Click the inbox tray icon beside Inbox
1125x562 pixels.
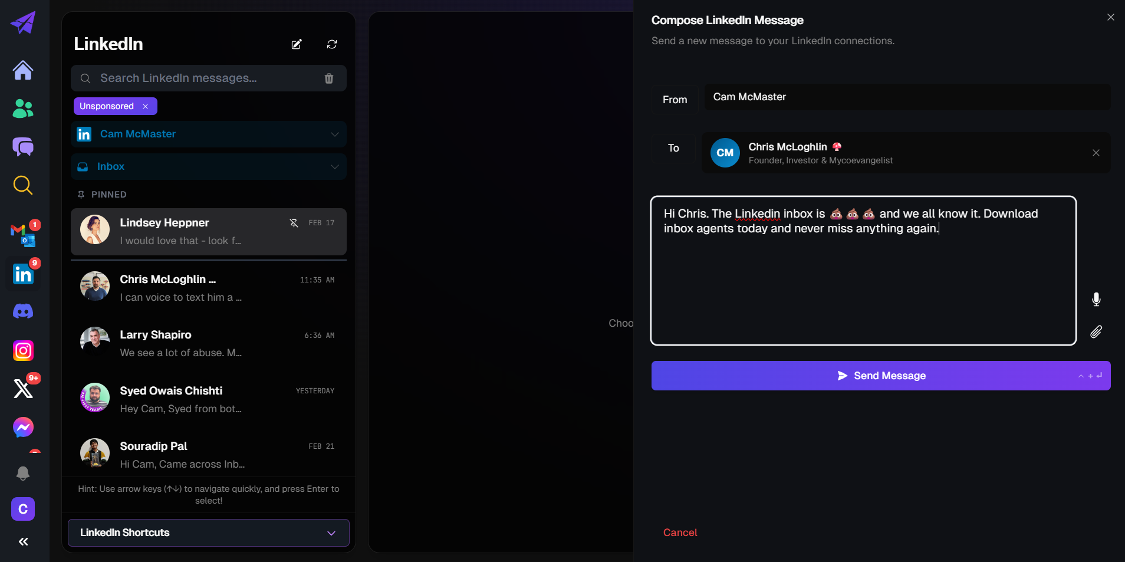point(83,167)
